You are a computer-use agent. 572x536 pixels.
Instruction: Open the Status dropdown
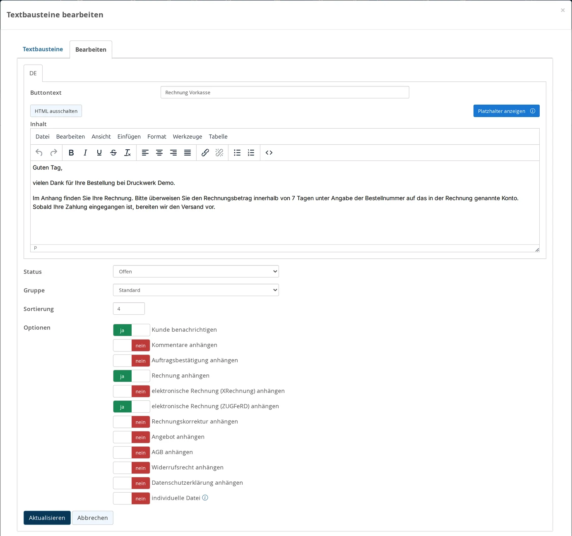[196, 271]
